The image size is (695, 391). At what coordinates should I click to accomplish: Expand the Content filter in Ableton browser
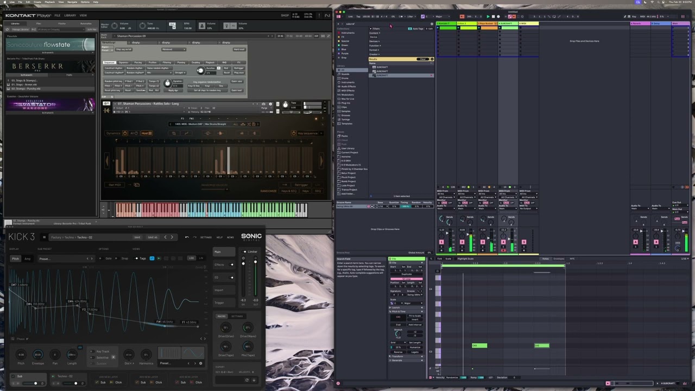(x=375, y=33)
